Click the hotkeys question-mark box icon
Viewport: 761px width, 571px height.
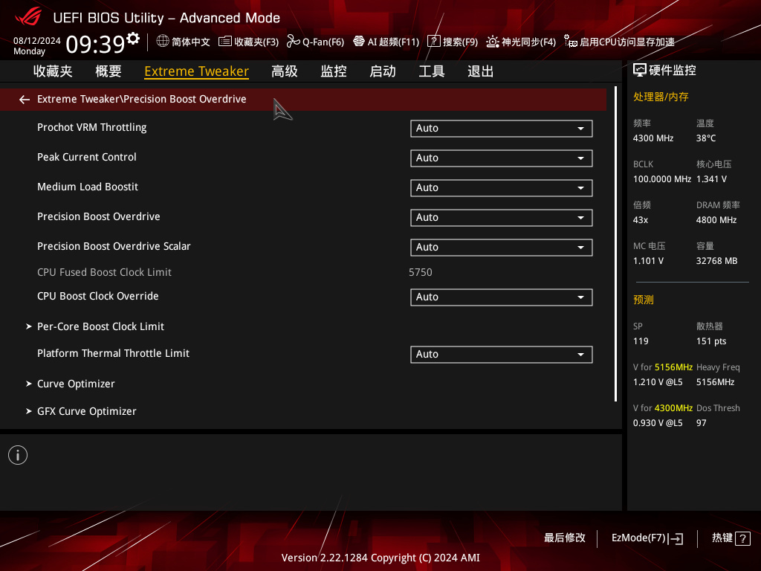click(742, 538)
